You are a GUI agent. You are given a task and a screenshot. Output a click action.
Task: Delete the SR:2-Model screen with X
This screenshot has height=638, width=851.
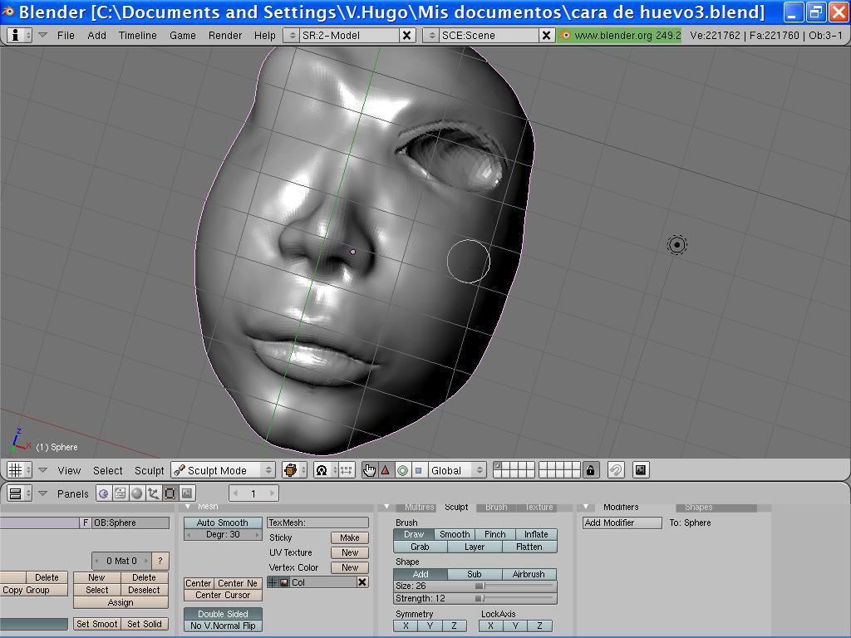pos(406,35)
